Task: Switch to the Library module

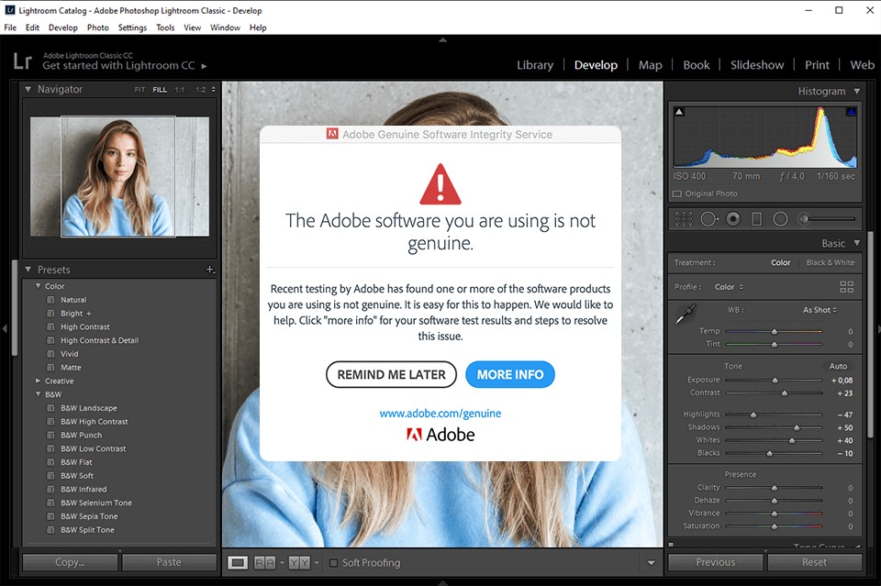Action: pos(535,65)
